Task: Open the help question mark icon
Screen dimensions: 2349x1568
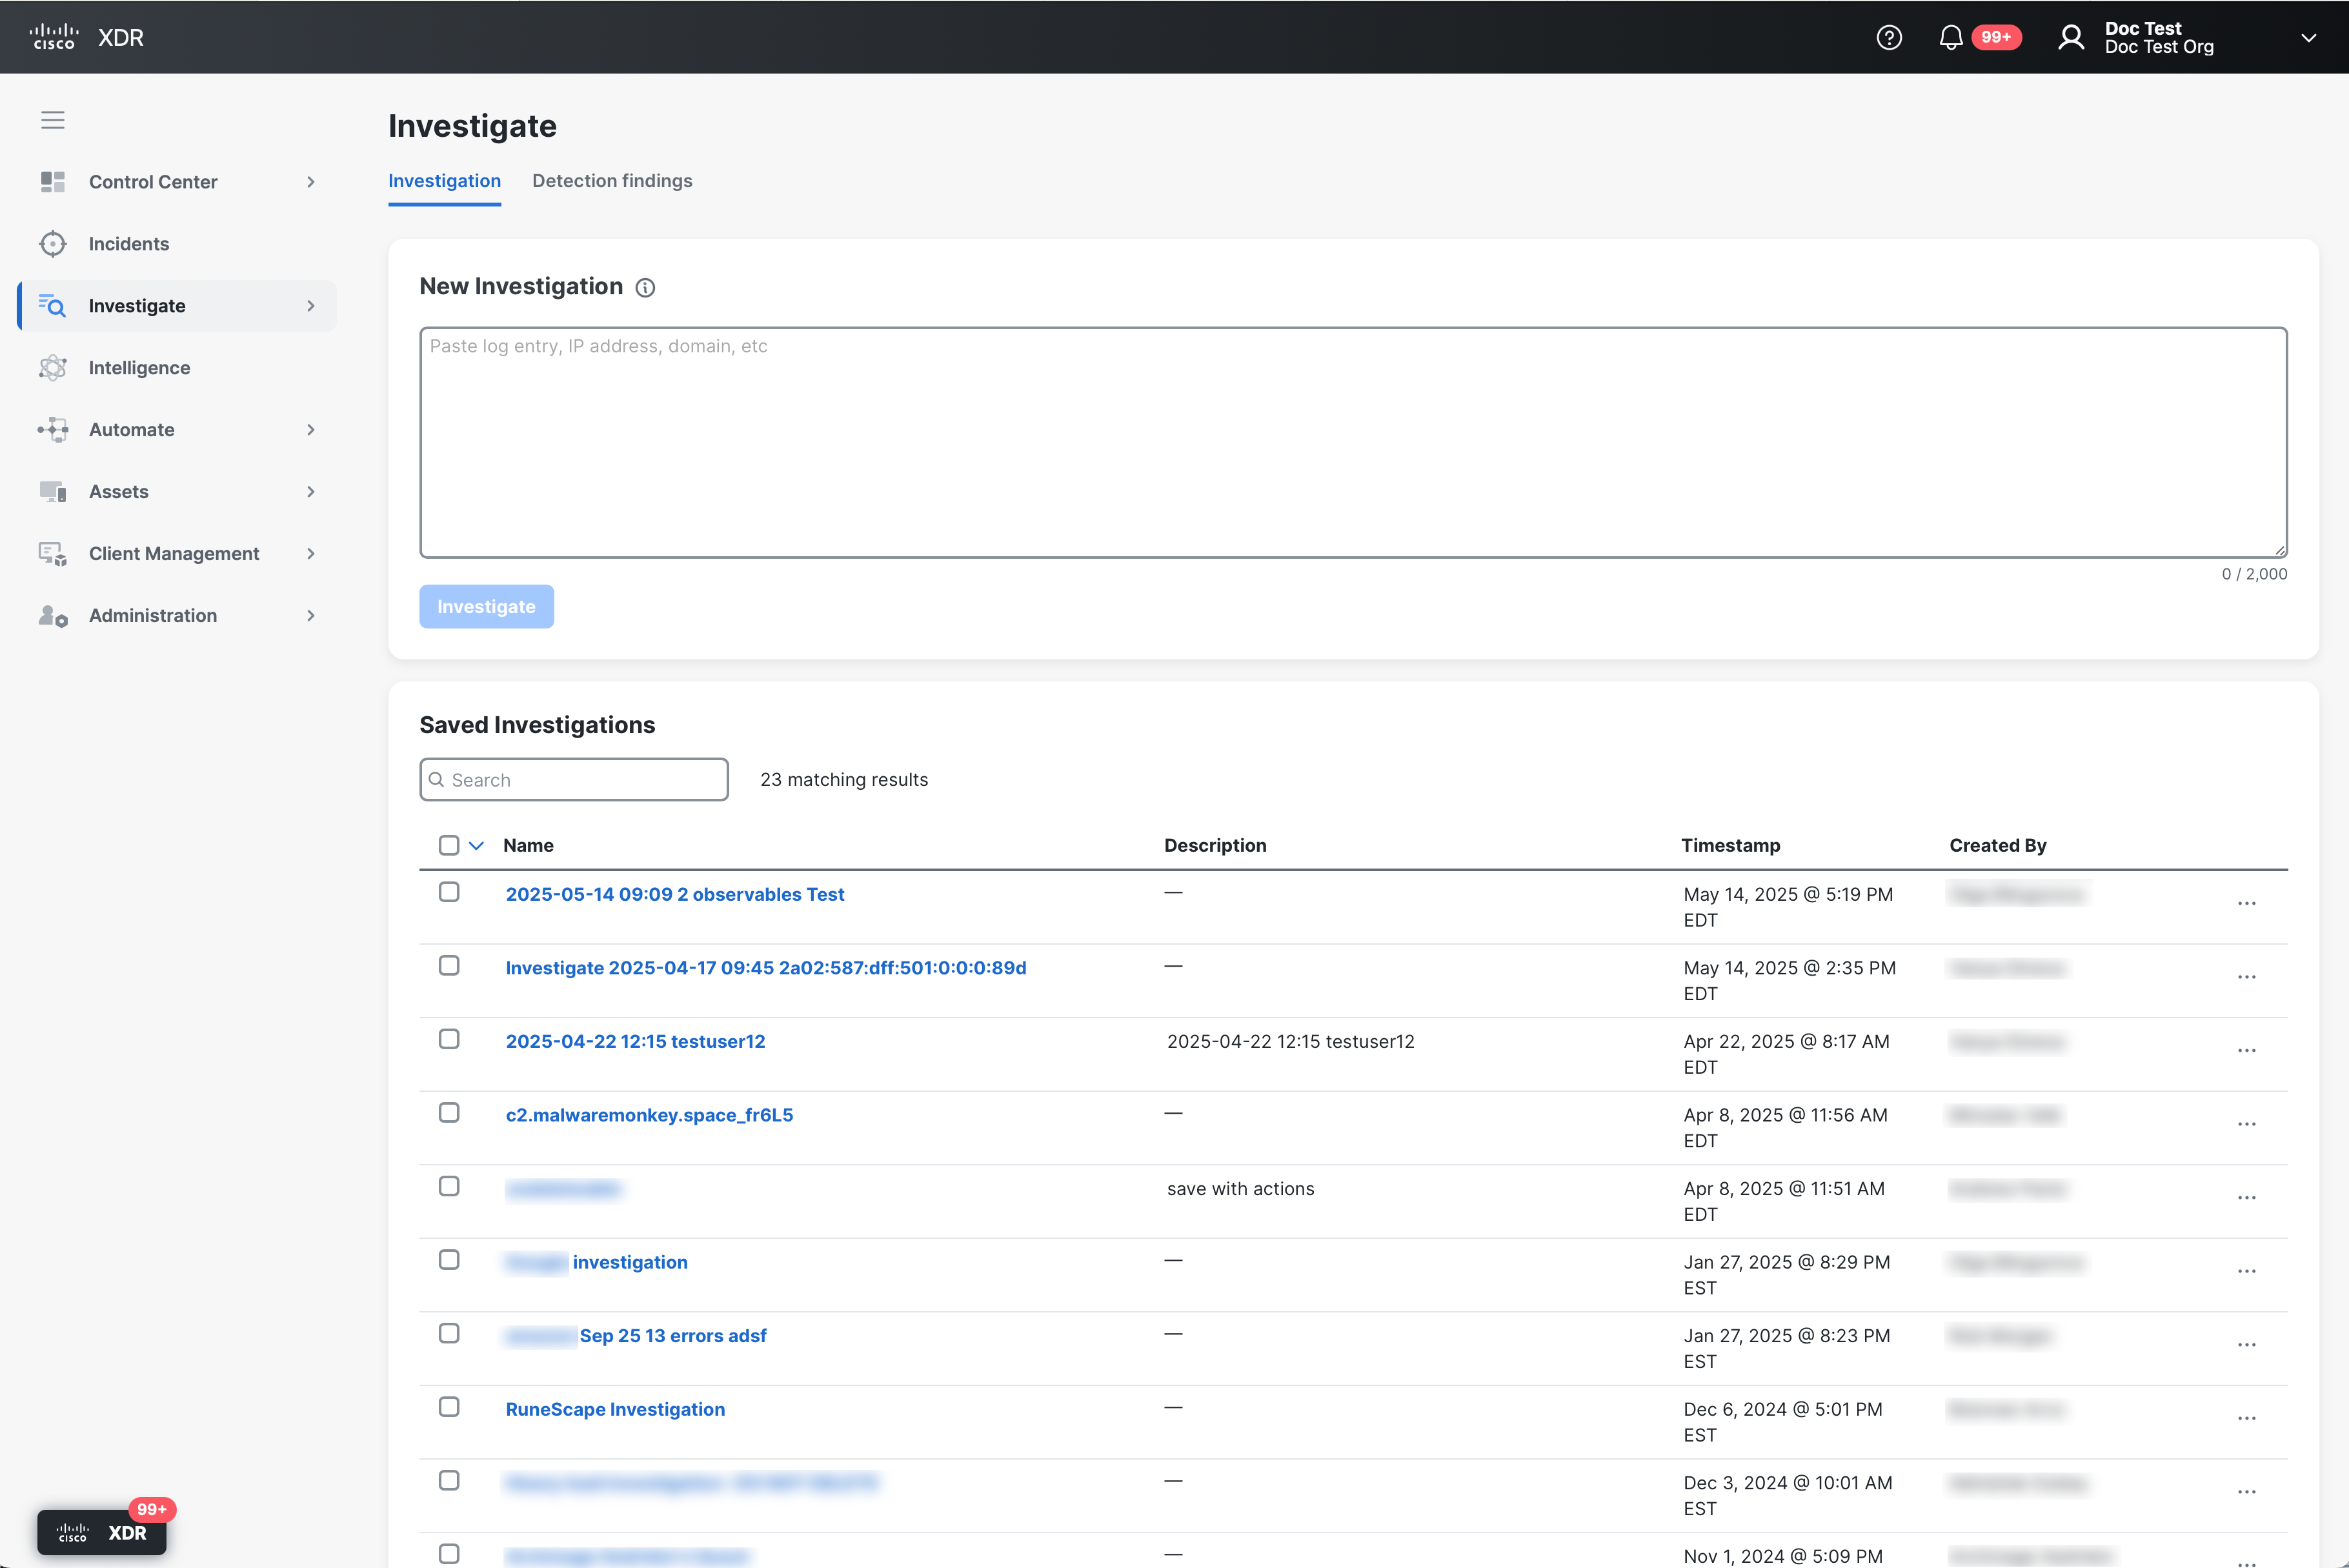Action: (x=1889, y=37)
